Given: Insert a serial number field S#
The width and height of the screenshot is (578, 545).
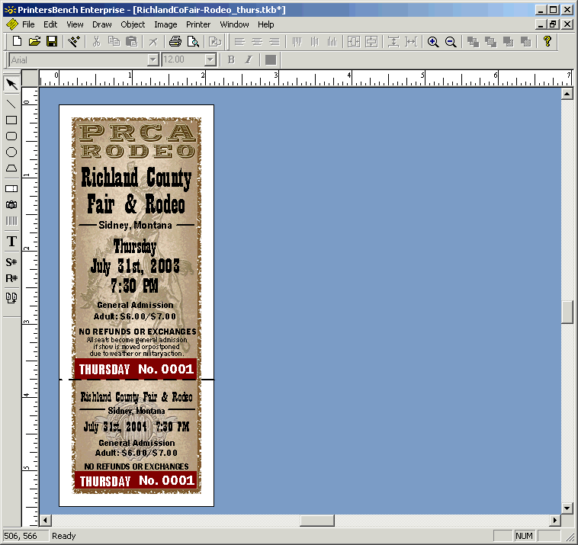Looking at the screenshot, I should point(11,262).
